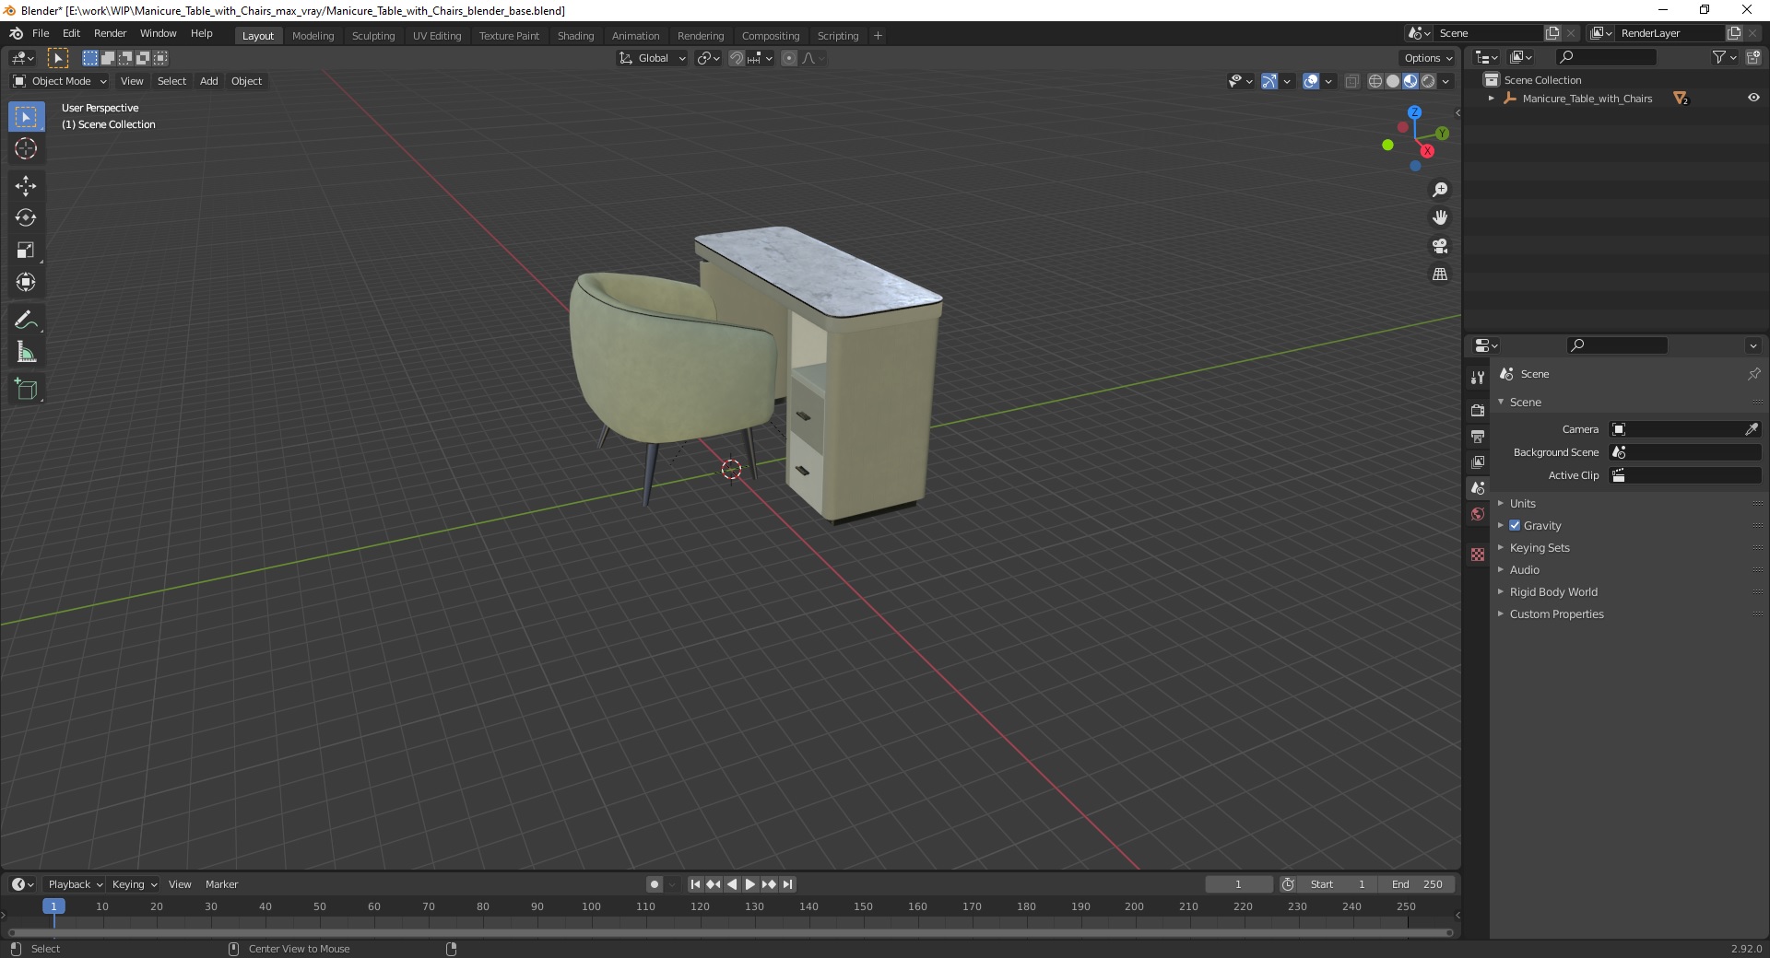Viewport: 1770px width, 958px height.
Task: Toggle camera view with camera gizmo
Action: [1440, 246]
